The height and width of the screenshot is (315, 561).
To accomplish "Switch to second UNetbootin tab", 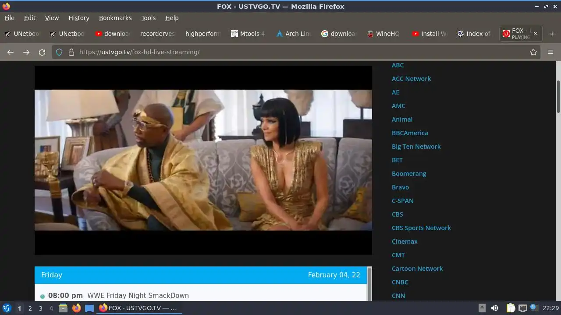I will click(x=68, y=34).
